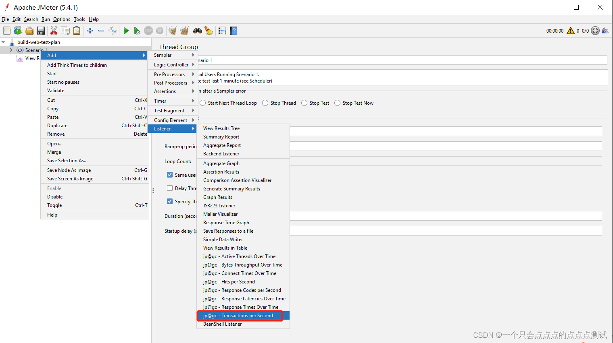Expand the Logic Controller submenu
Viewport: 613px width, 343px height.
point(173,65)
